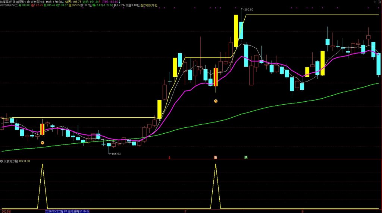Click the 2026/05/22 date range label
Image resolution: width=382 pixels, height=213 pixels.
67,211
